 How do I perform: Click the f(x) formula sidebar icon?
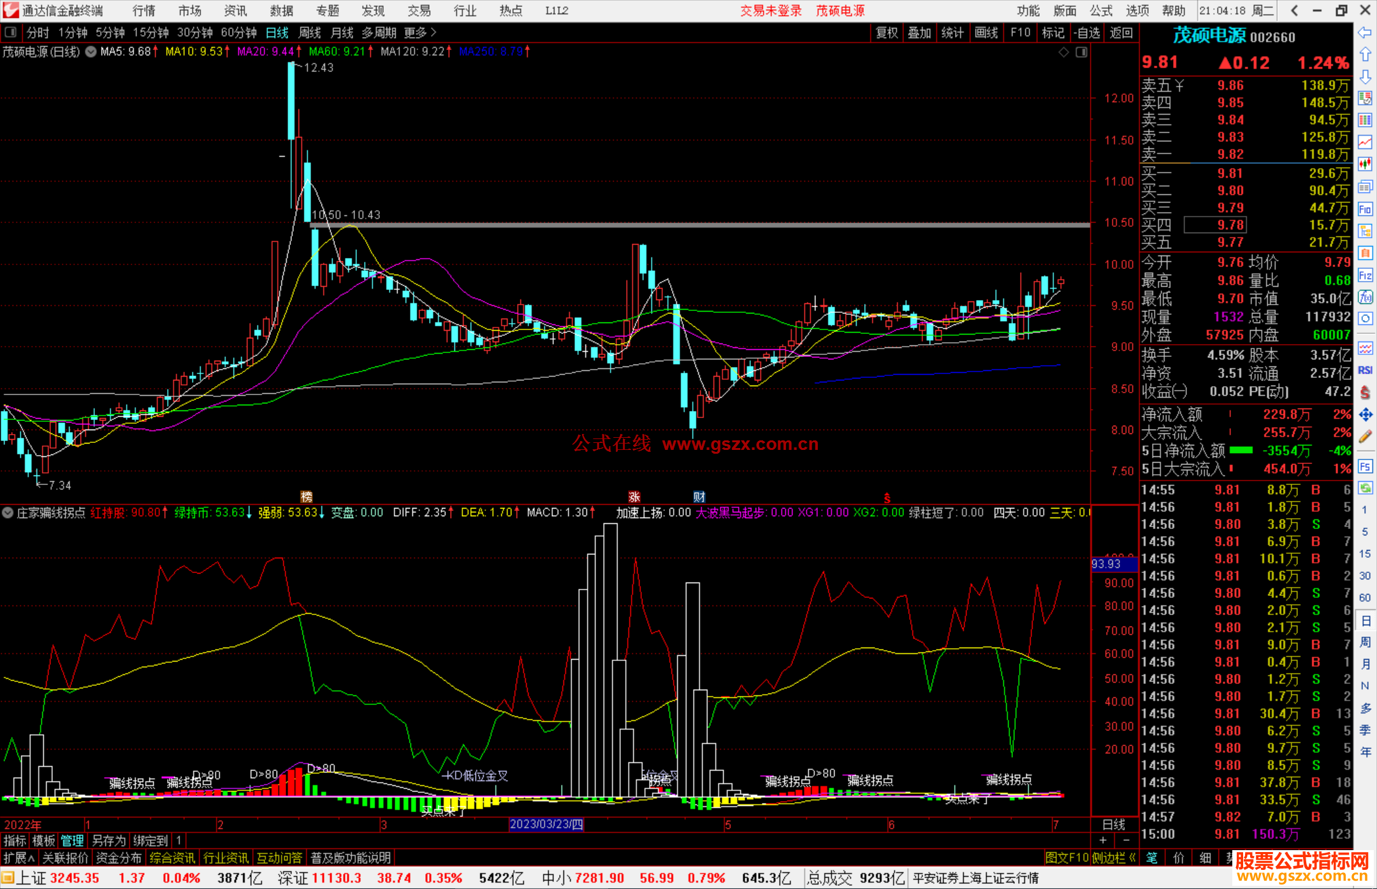tap(1365, 297)
